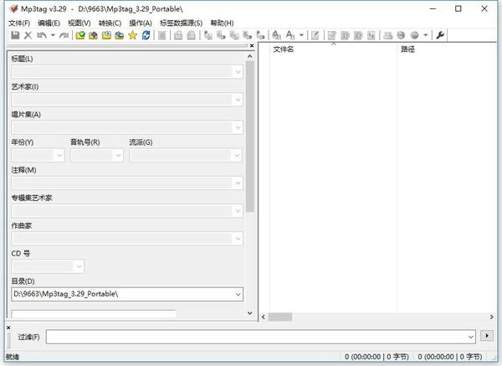Refresh the file view with blue arrows icon

tap(146, 35)
